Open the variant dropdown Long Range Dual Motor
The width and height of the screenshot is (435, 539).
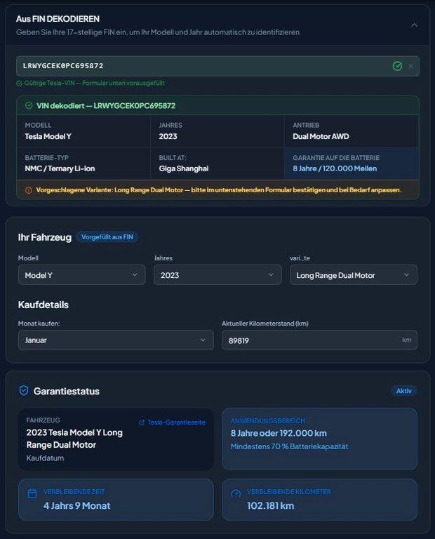click(x=354, y=275)
